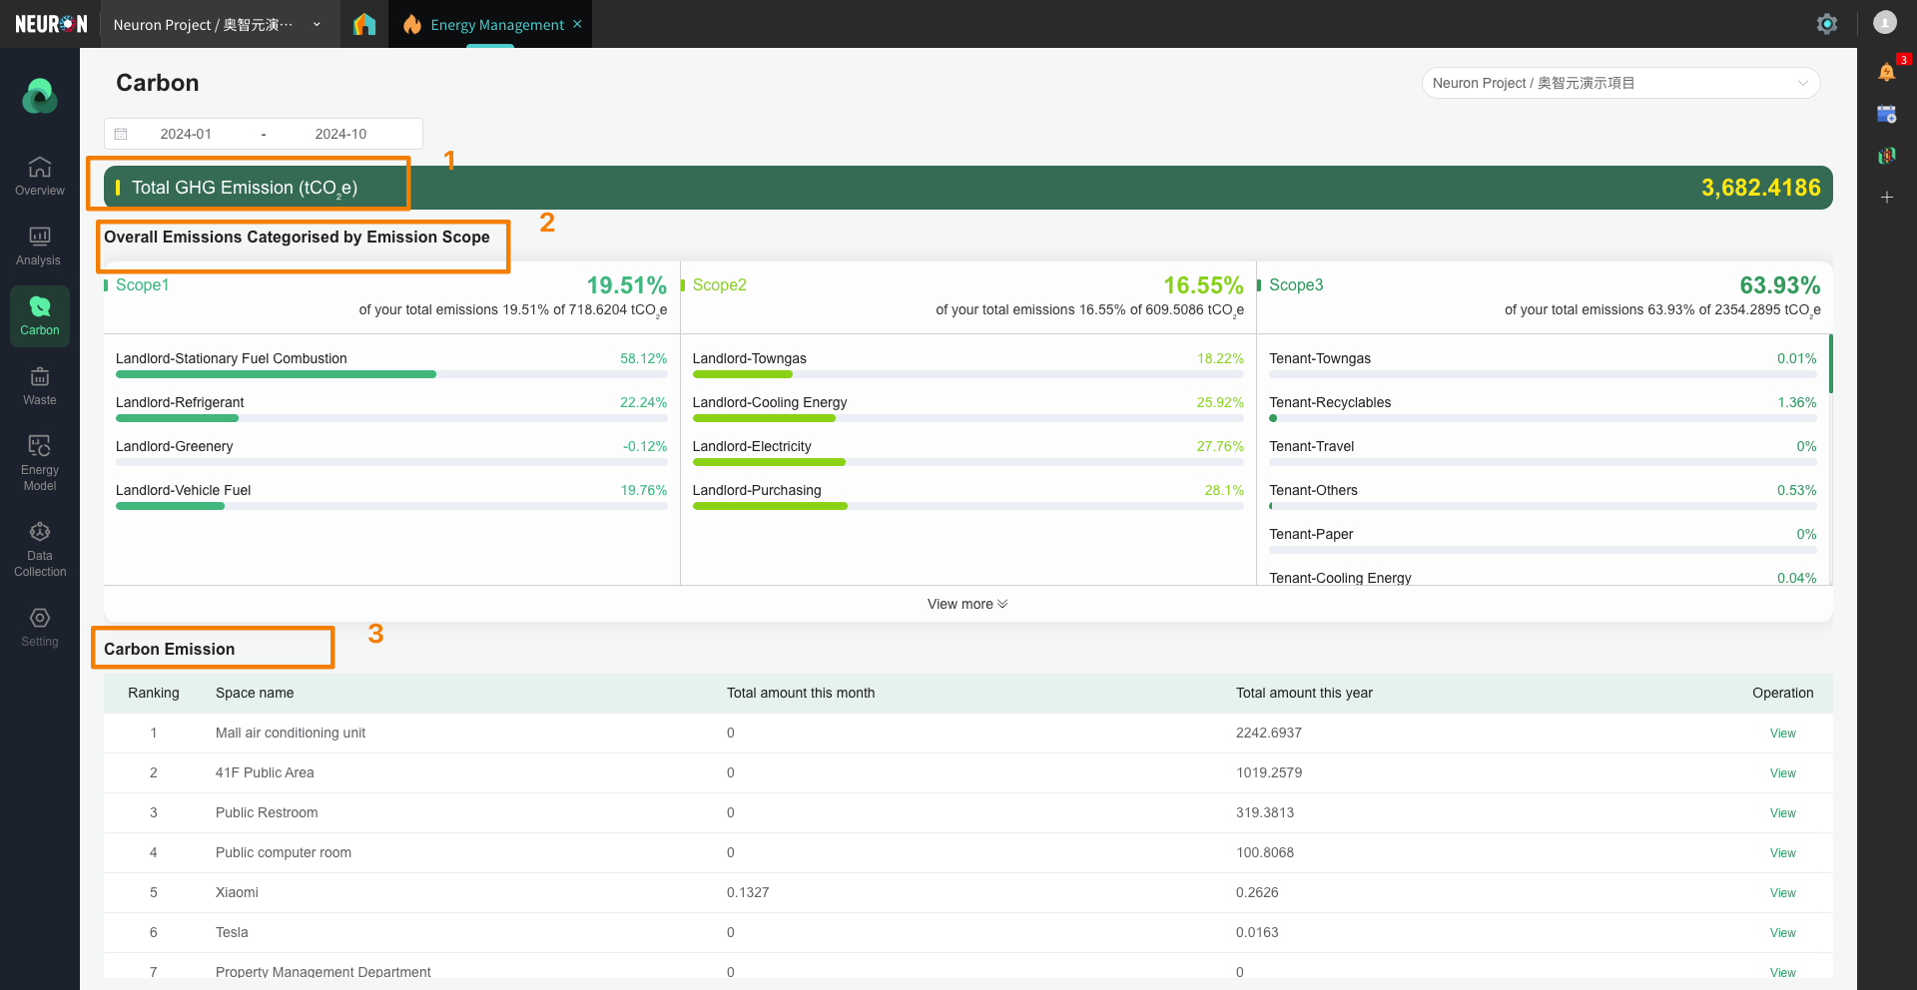Click the Landlord-Electricity progress bar
Screen dimensions: 1917x990
tap(967, 462)
